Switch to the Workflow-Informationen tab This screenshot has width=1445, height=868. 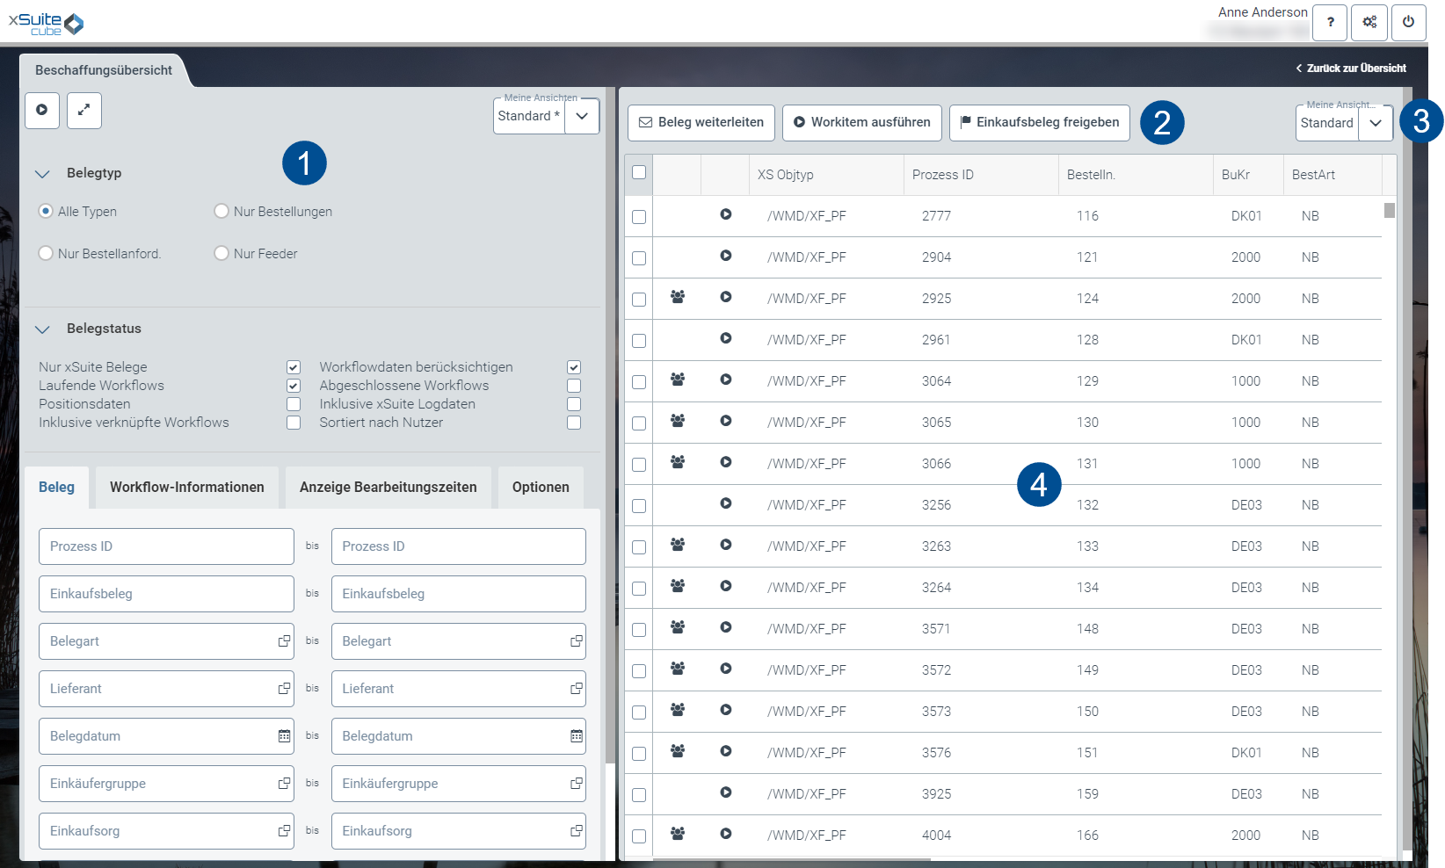coord(186,488)
